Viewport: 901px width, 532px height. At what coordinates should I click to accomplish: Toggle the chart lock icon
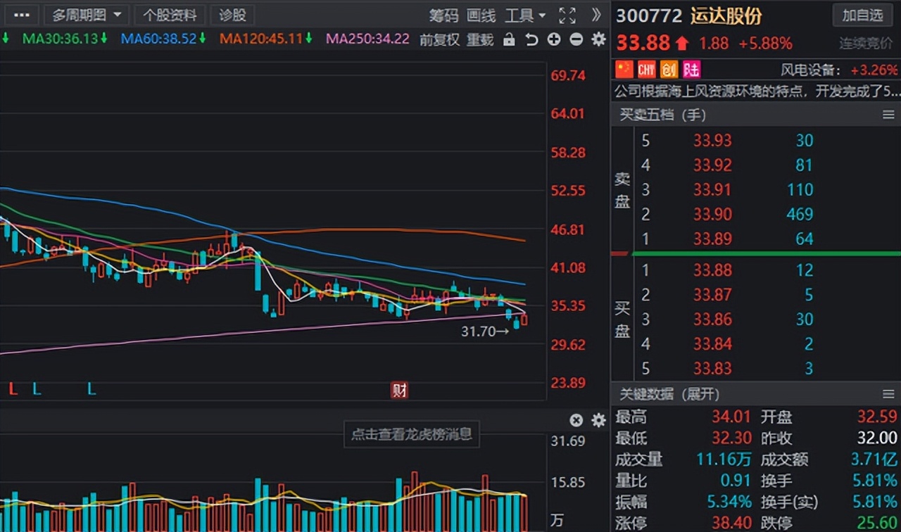coord(509,40)
